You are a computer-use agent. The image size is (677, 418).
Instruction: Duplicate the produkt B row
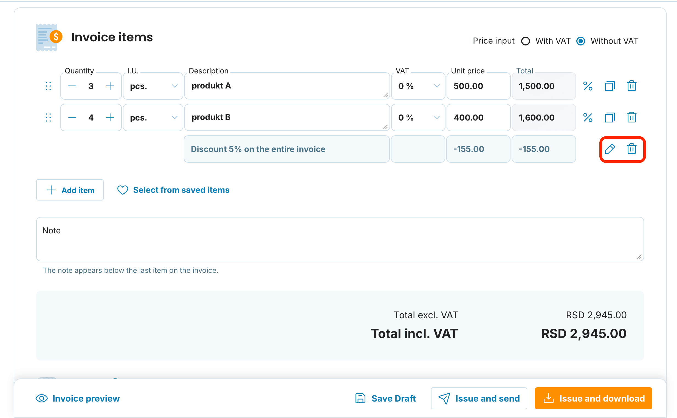pyautogui.click(x=610, y=118)
